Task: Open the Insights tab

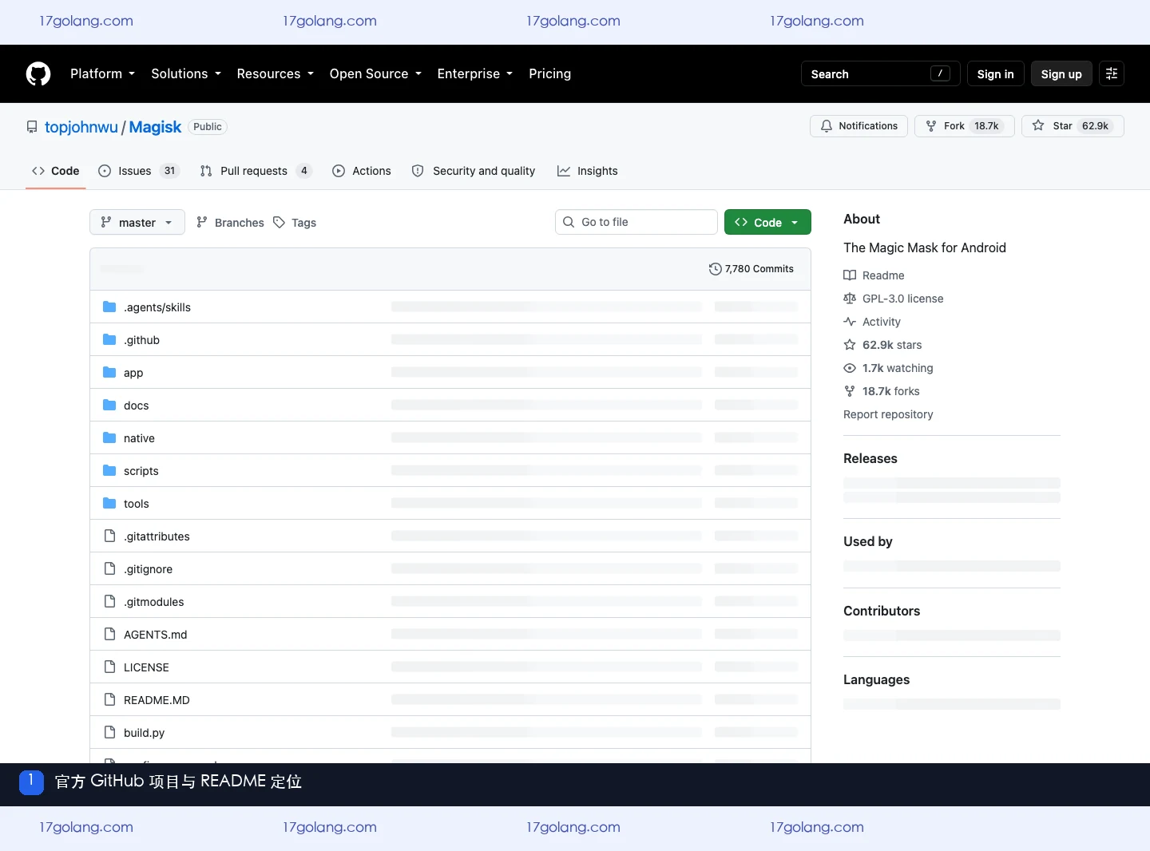Action: pos(588,171)
